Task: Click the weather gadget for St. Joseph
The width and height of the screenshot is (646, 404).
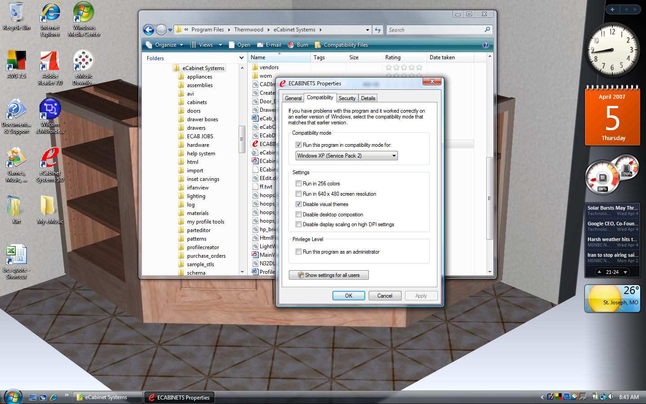Action: [612, 298]
